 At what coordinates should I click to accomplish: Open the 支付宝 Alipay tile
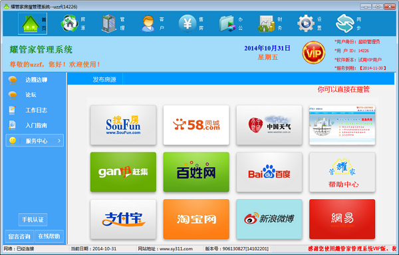123,219
